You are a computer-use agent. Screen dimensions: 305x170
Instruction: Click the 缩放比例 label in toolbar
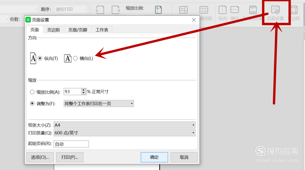click(135, 8)
